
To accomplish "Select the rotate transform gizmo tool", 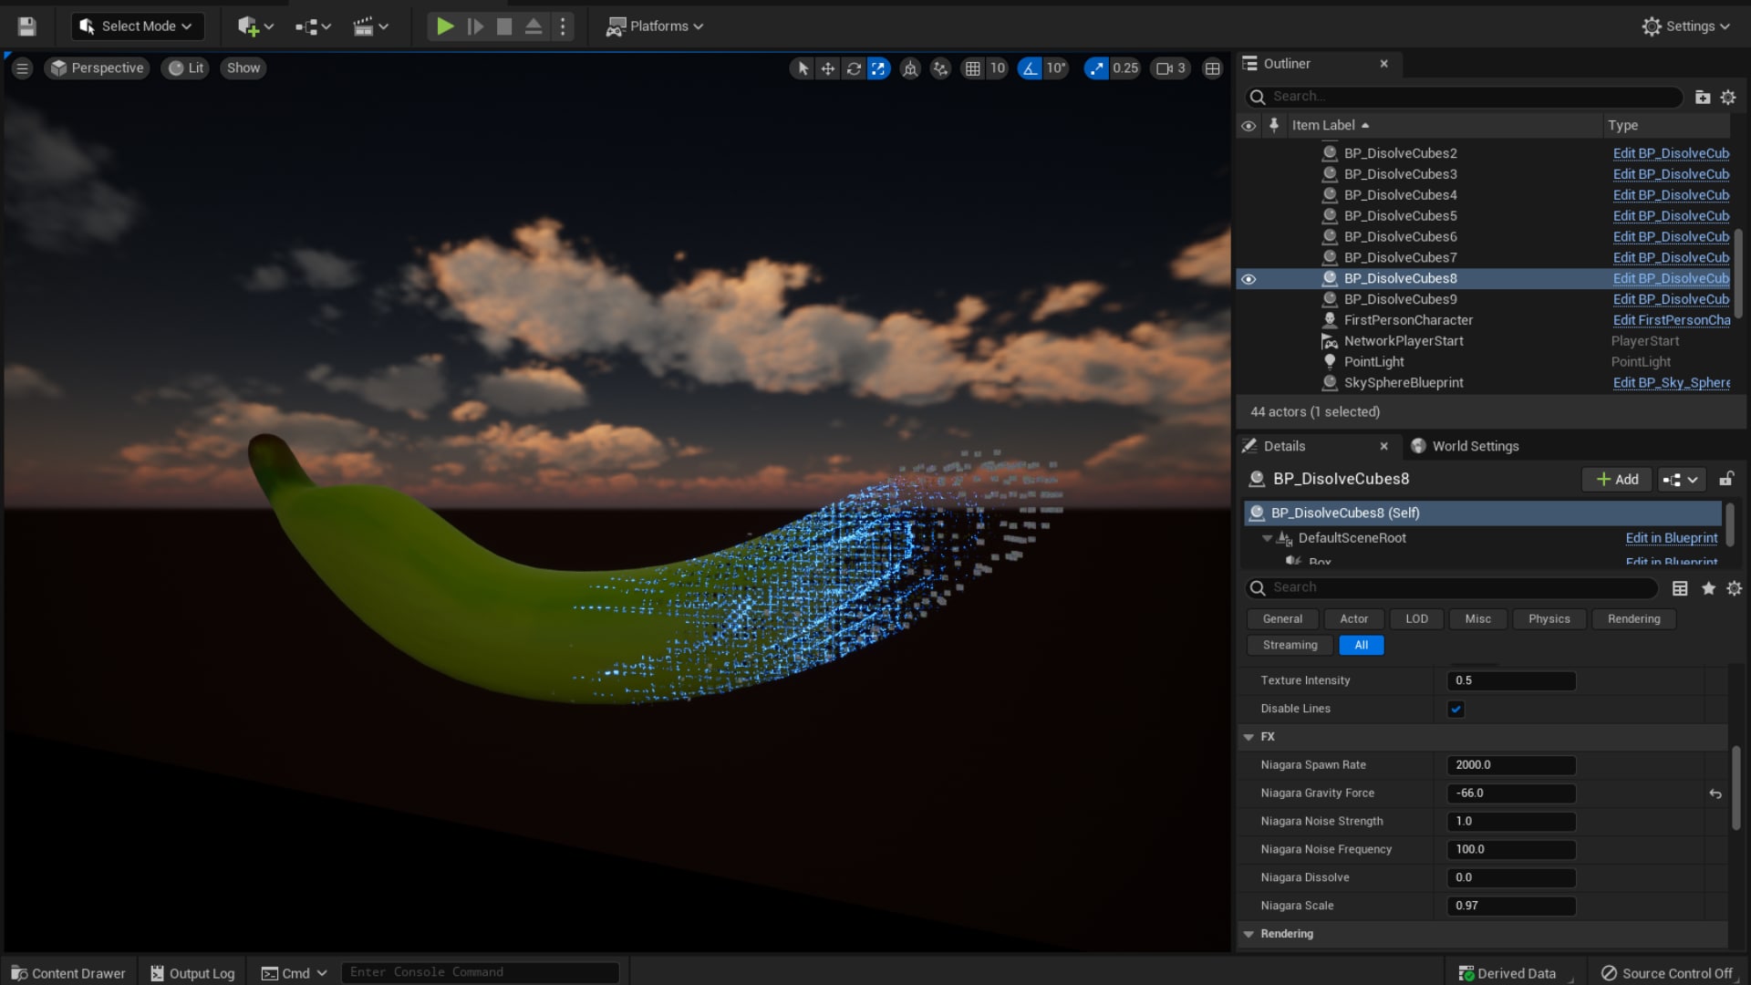I will coord(853,68).
